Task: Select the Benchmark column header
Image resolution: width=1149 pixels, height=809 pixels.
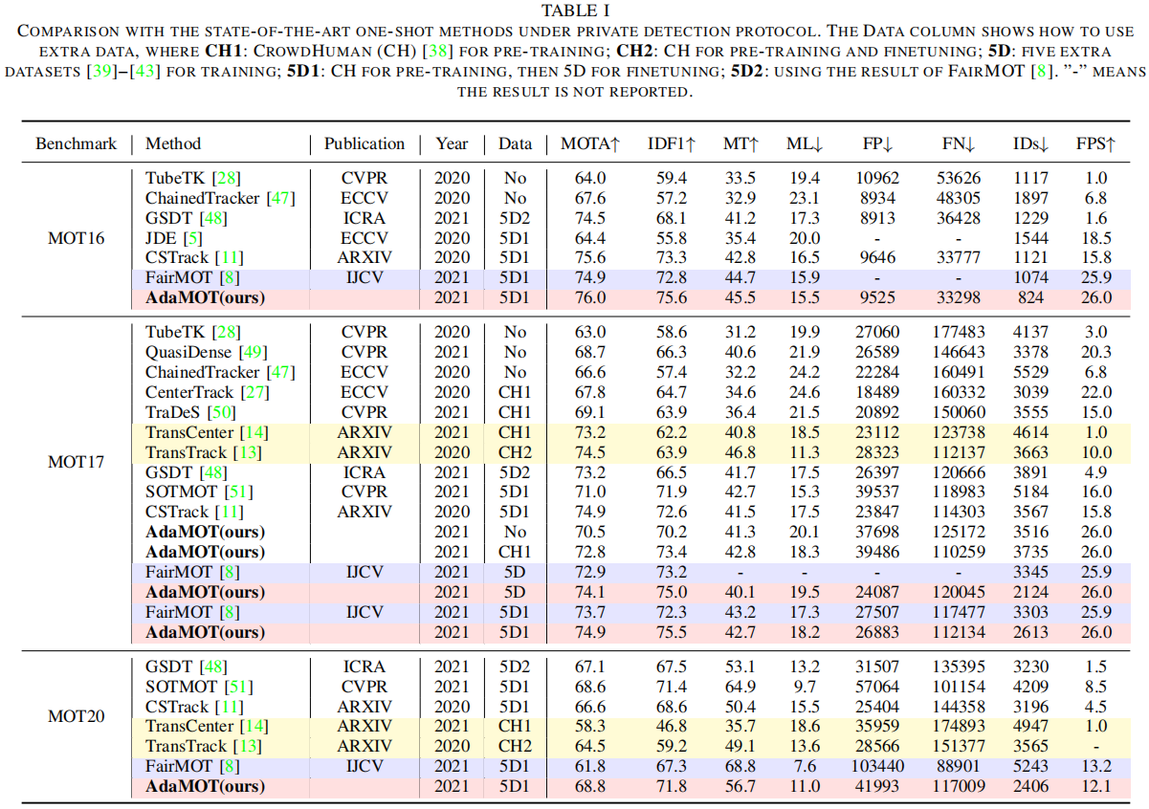Action: [x=76, y=143]
